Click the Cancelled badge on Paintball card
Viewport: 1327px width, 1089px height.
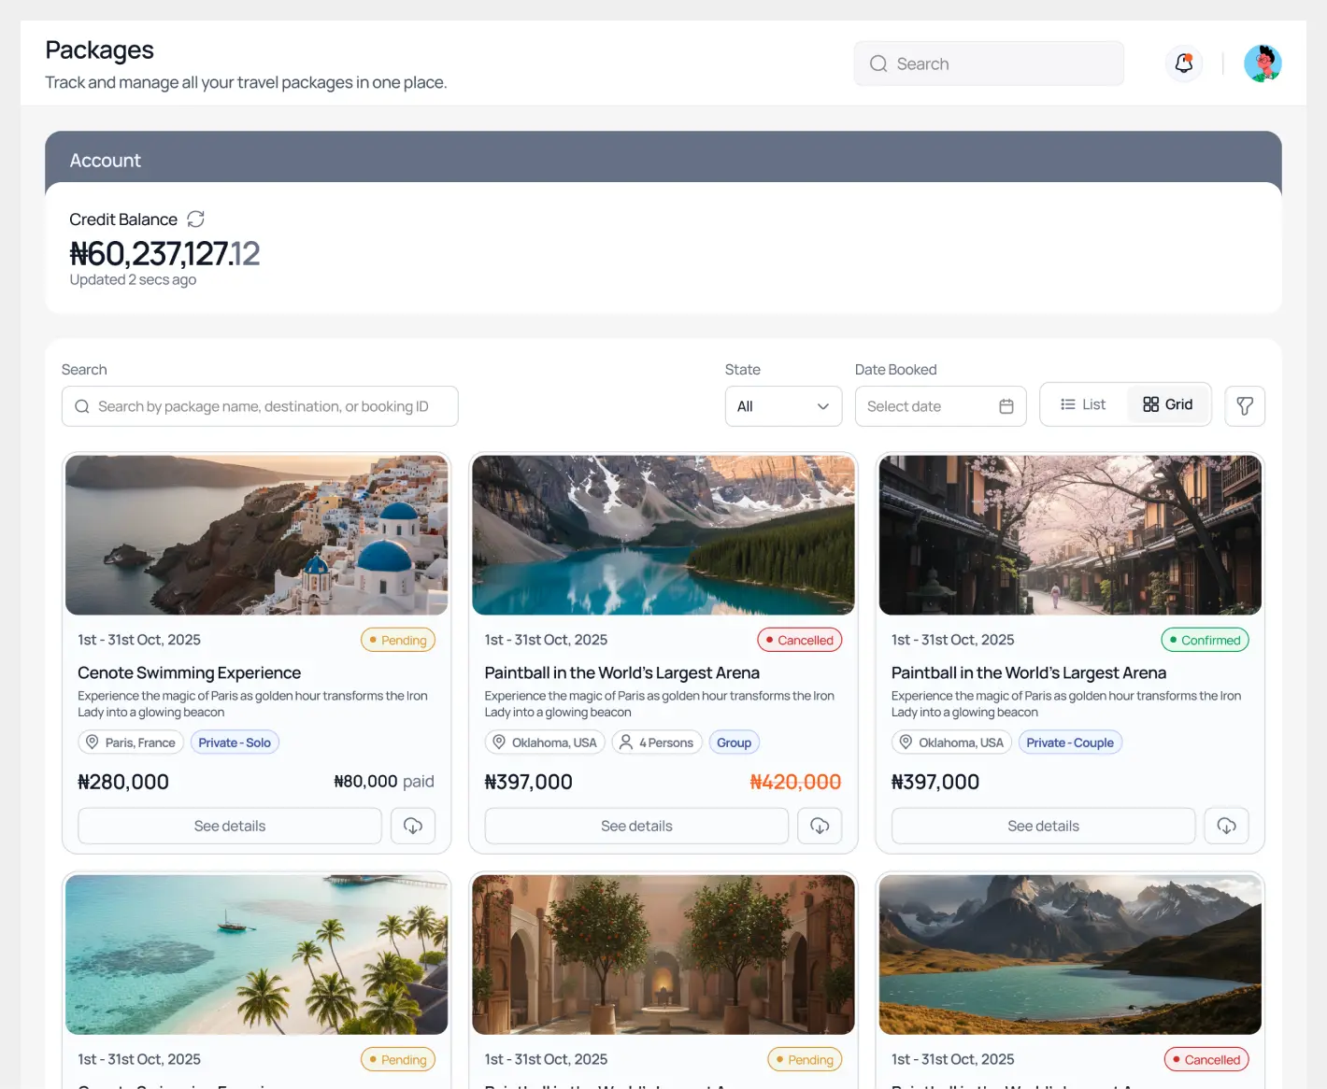[800, 640]
